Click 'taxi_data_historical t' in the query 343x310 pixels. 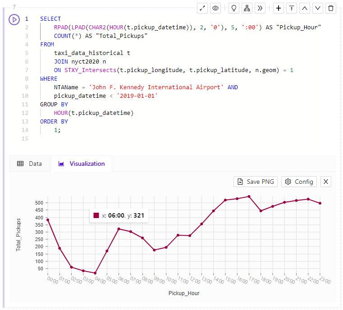(x=92, y=53)
